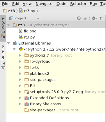
Task: Open the Code menu
Action: point(61,4)
